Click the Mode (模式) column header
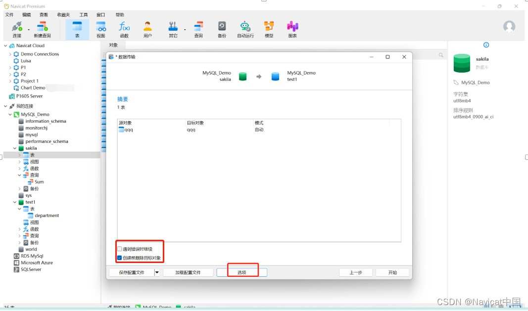Viewport: 528px width, 311px height. (259, 123)
